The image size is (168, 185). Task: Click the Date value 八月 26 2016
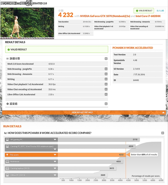coord(139,75)
